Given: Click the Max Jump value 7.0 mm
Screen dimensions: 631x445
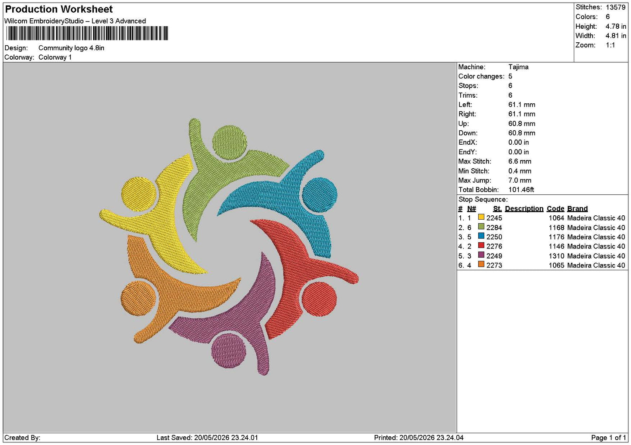Looking at the screenshot, I should [x=520, y=180].
